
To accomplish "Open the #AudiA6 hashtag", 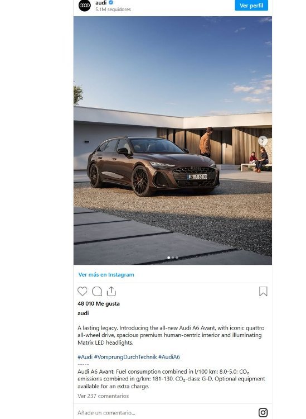I will [x=169, y=357].
